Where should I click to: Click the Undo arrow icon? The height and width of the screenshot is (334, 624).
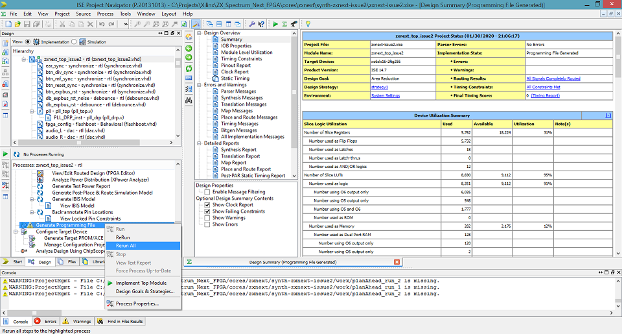click(x=102, y=24)
